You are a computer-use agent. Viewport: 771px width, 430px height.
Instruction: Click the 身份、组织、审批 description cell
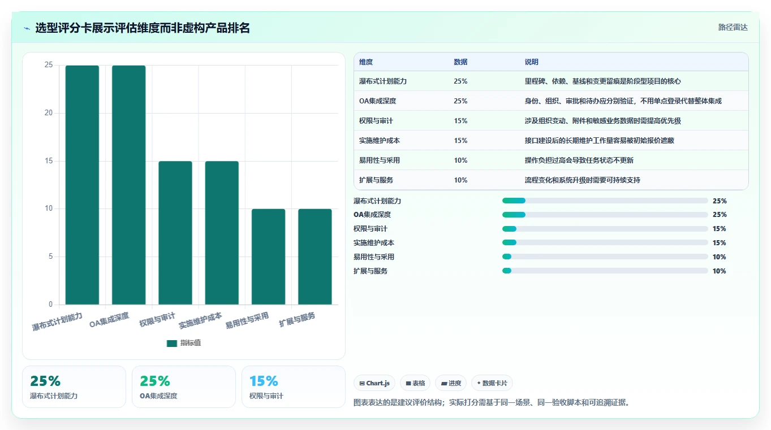pyautogui.click(x=623, y=101)
